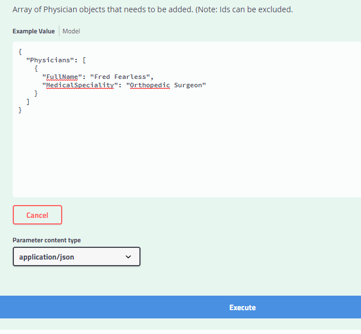Click the chevron arrow in the content type box
This screenshot has height=334, width=361.
tap(128, 257)
